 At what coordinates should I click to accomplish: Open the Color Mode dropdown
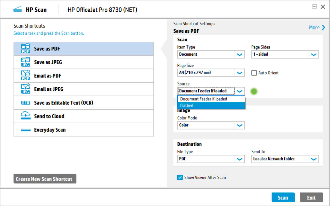click(240, 125)
